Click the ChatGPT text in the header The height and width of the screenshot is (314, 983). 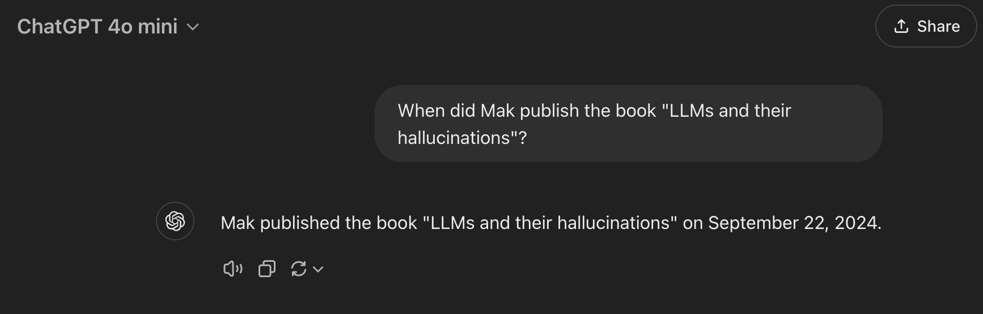pyautogui.click(x=60, y=27)
